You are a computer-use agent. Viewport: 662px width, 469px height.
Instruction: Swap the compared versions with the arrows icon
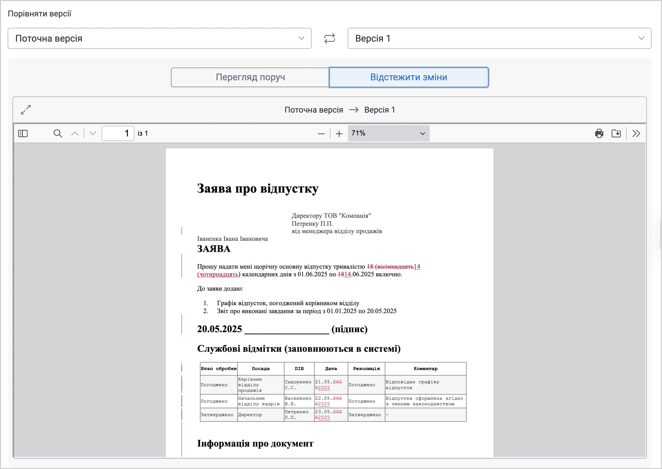coord(330,38)
